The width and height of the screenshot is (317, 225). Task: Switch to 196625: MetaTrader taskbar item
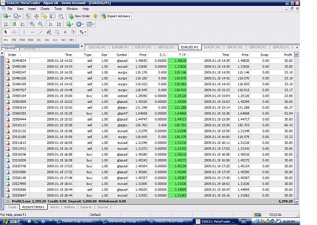169,221
